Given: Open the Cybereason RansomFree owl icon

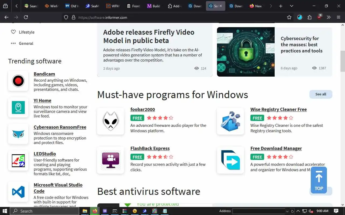Looking at the screenshot, I should [18, 134].
